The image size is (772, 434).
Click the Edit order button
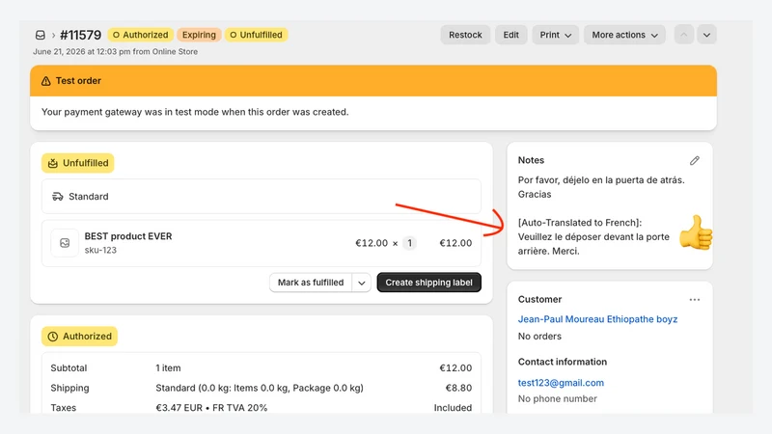point(511,35)
